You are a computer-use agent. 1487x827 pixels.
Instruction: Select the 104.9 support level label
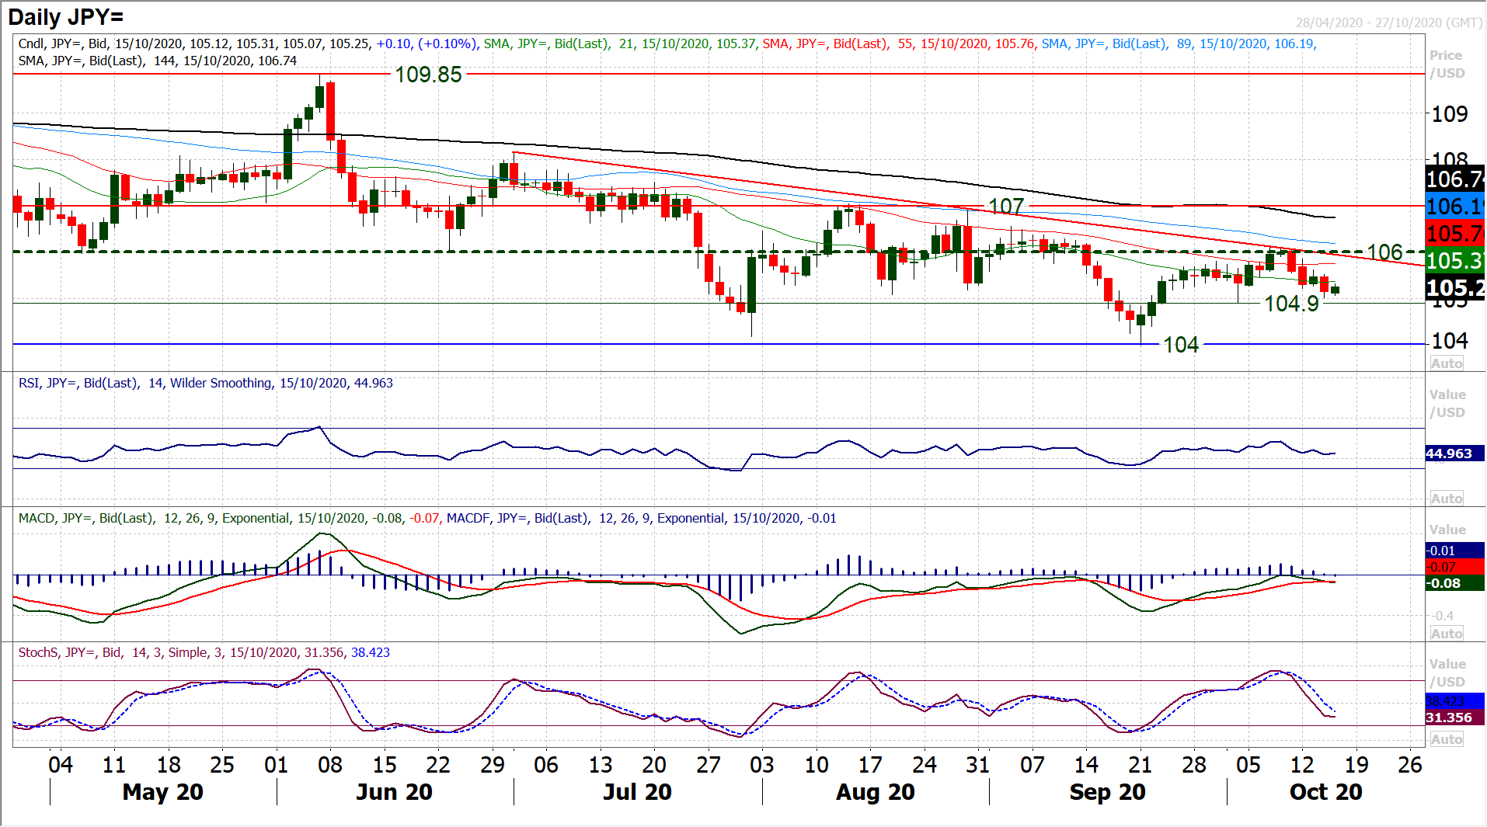(1291, 304)
